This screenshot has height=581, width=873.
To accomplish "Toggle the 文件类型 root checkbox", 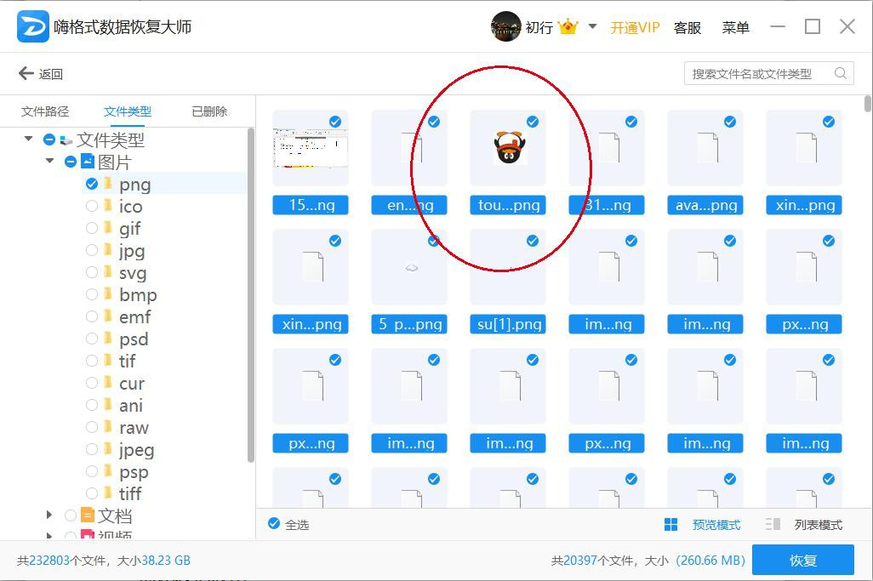I will click(x=49, y=140).
